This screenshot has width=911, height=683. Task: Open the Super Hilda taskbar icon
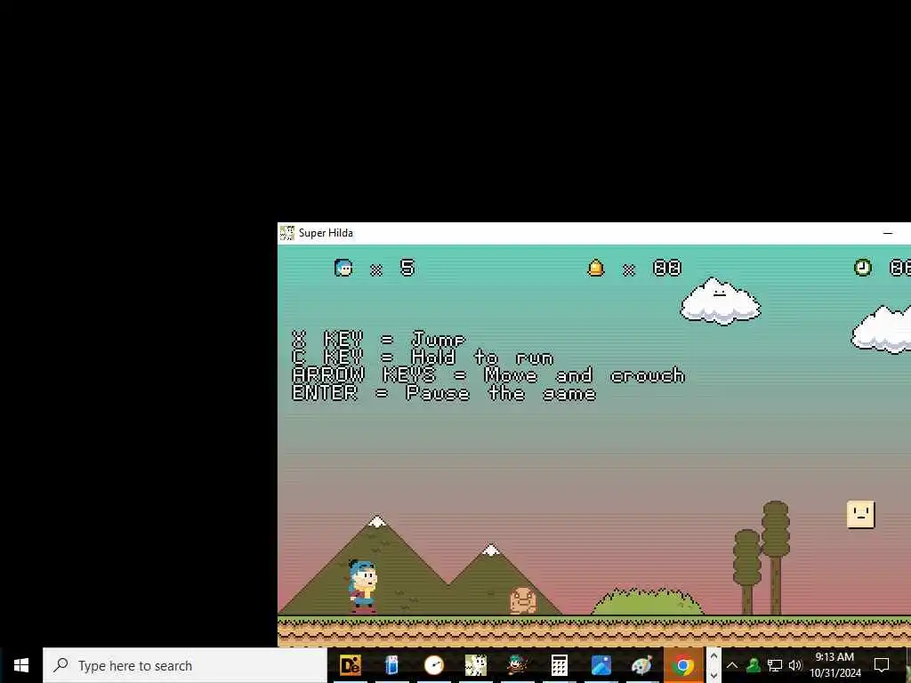pos(475,665)
